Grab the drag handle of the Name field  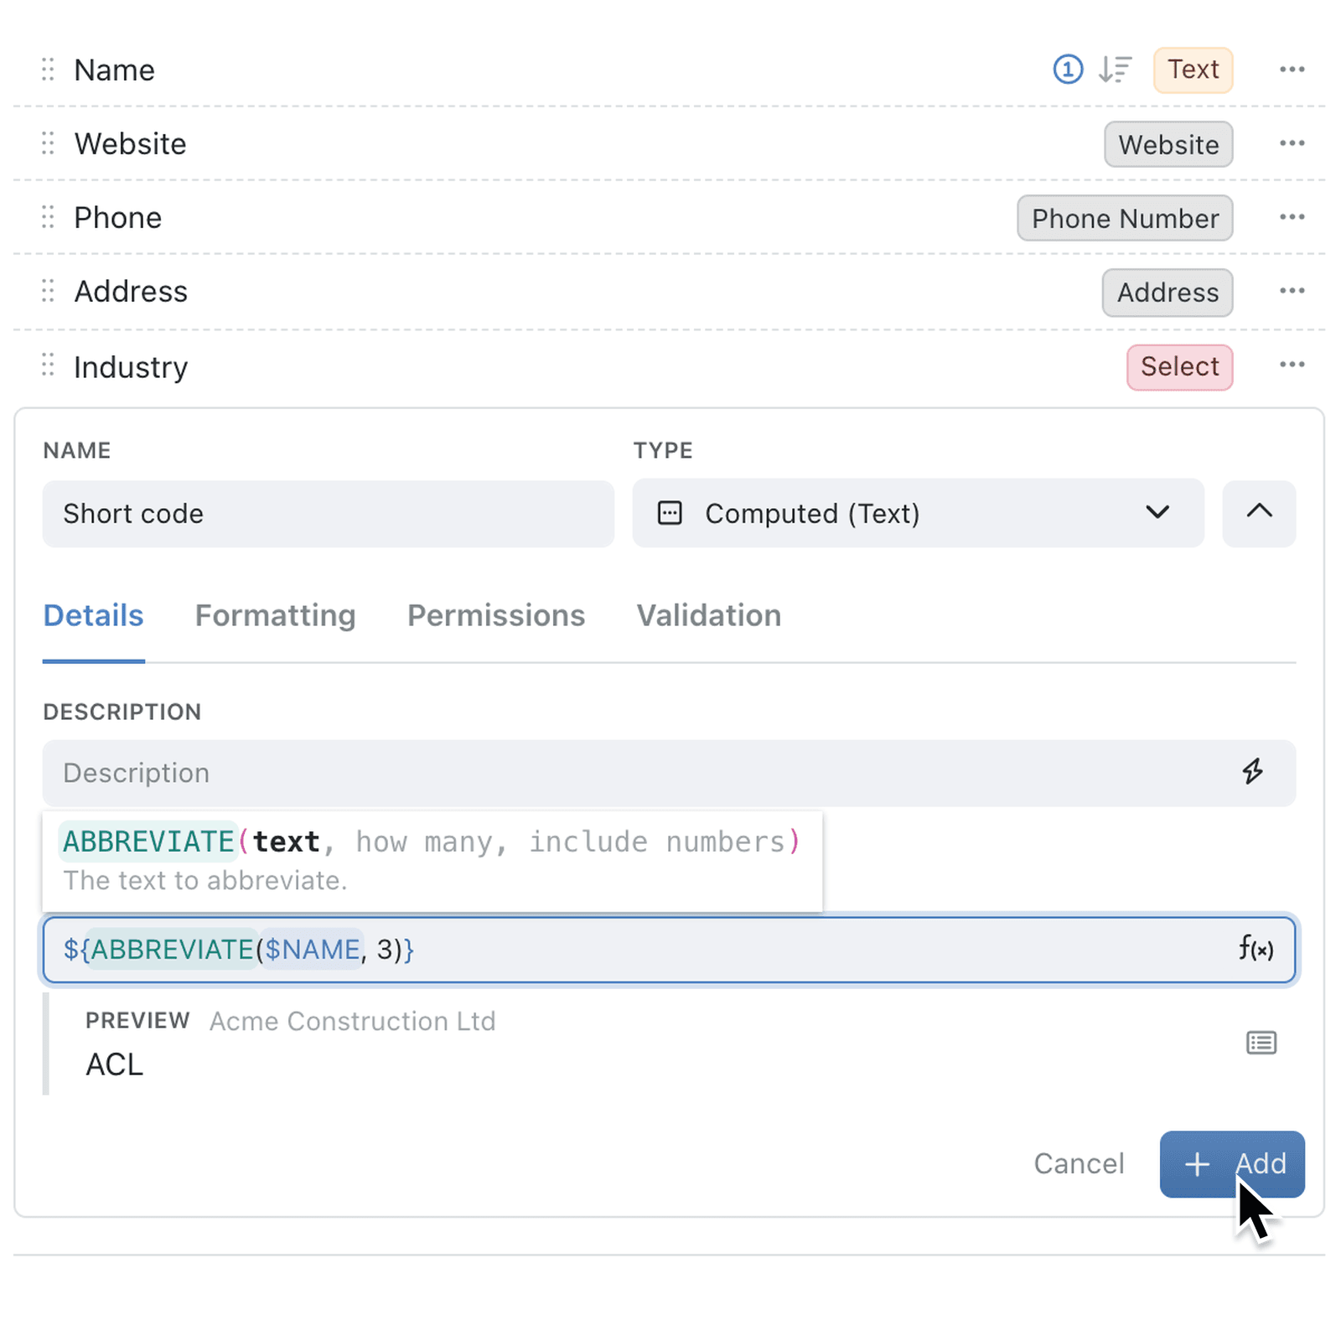[x=48, y=70]
